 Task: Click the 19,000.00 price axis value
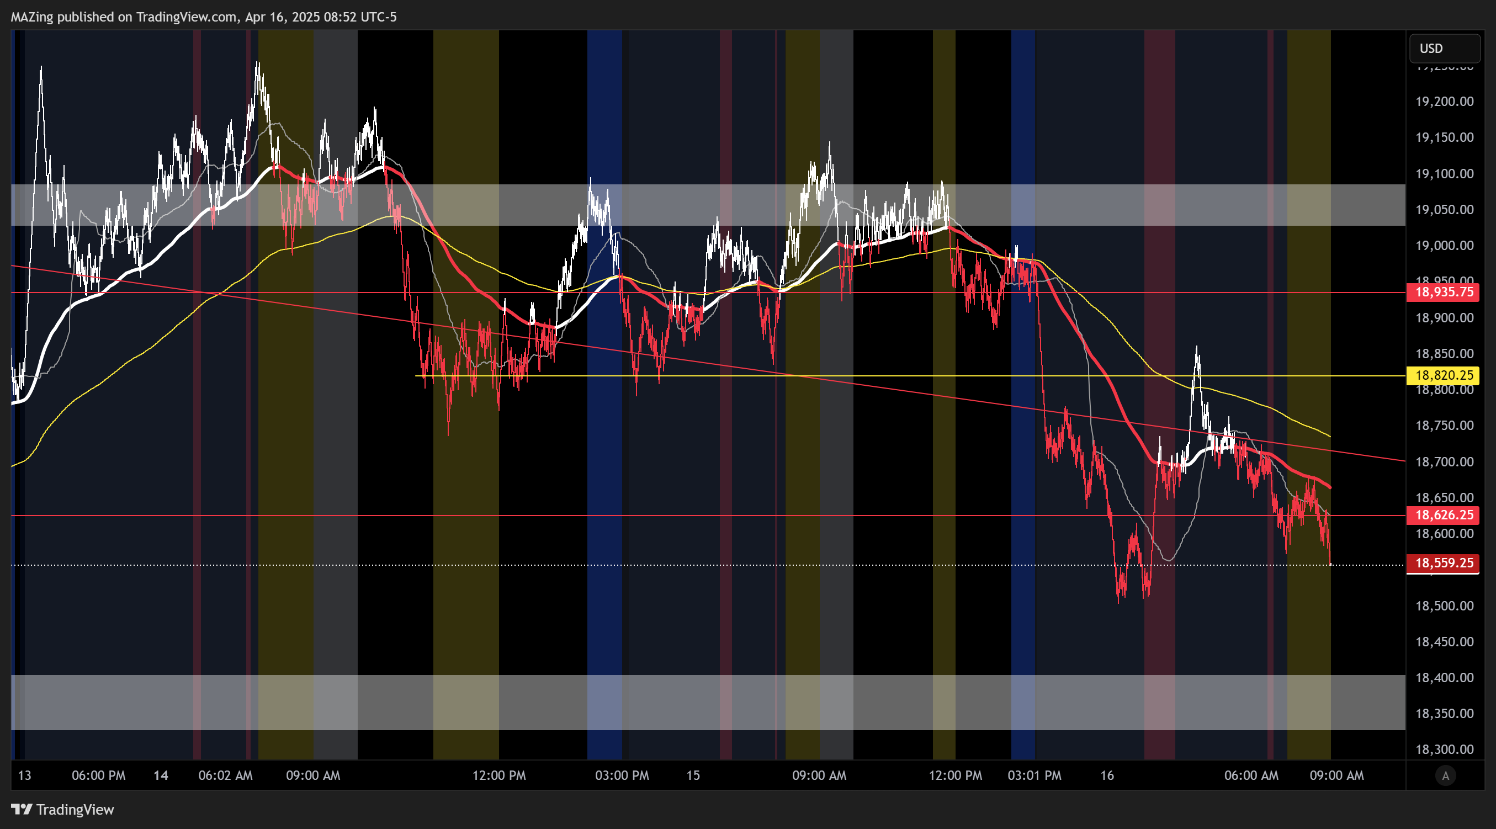[x=1444, y=246]
